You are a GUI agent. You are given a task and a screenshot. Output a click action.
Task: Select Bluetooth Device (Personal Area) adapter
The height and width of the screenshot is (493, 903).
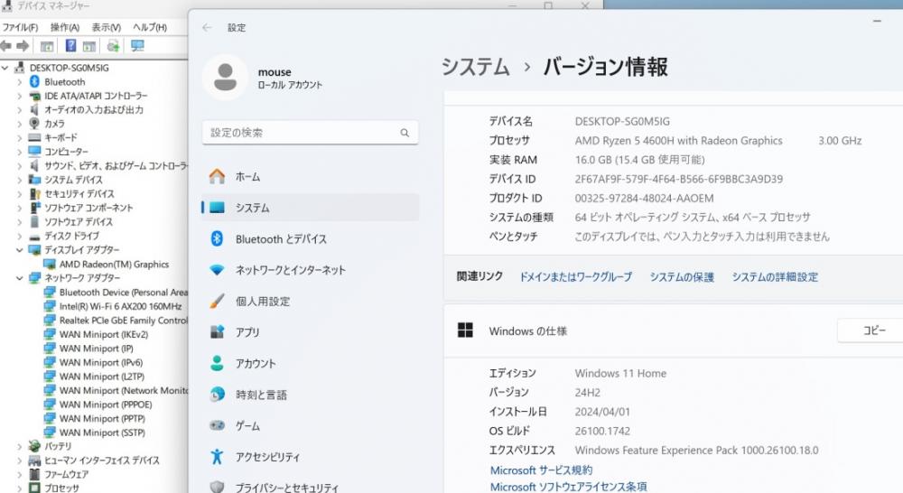point(123,293)
